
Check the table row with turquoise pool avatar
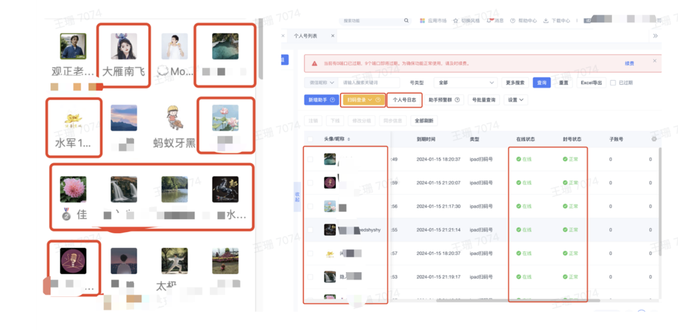pyautogui.click(x=310, y=159)
